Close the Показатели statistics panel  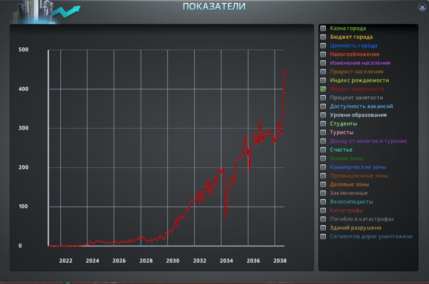point(422,7)
